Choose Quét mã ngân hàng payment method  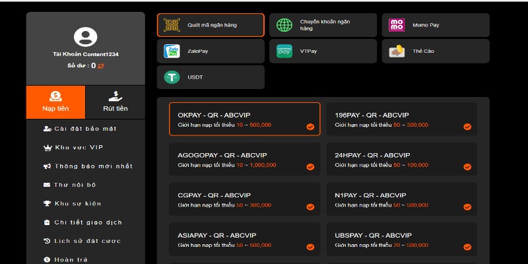coord(211,25)
